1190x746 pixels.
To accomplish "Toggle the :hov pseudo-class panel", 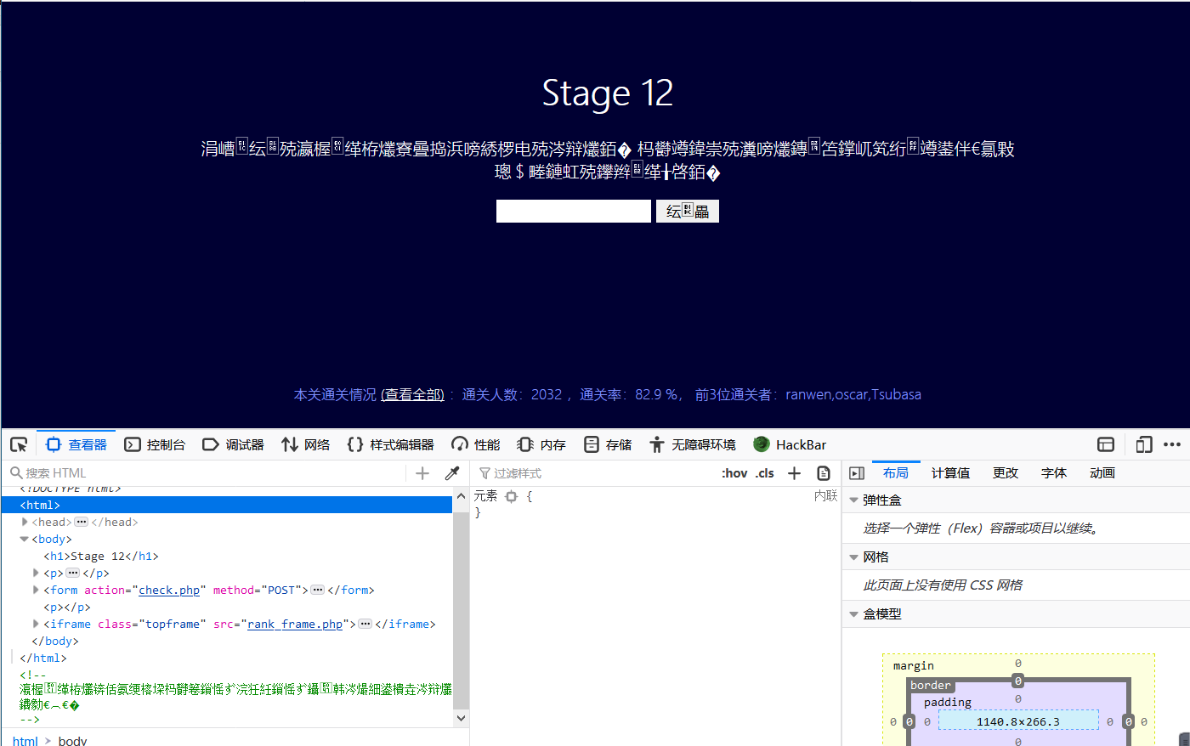I will point(734,472).
